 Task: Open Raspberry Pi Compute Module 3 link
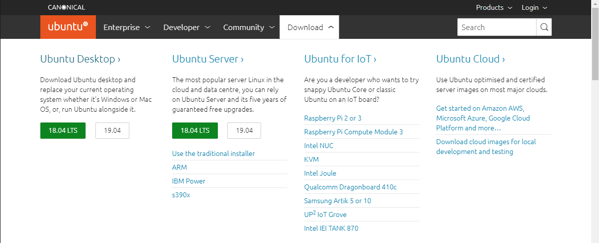click(x=354, y=132)
